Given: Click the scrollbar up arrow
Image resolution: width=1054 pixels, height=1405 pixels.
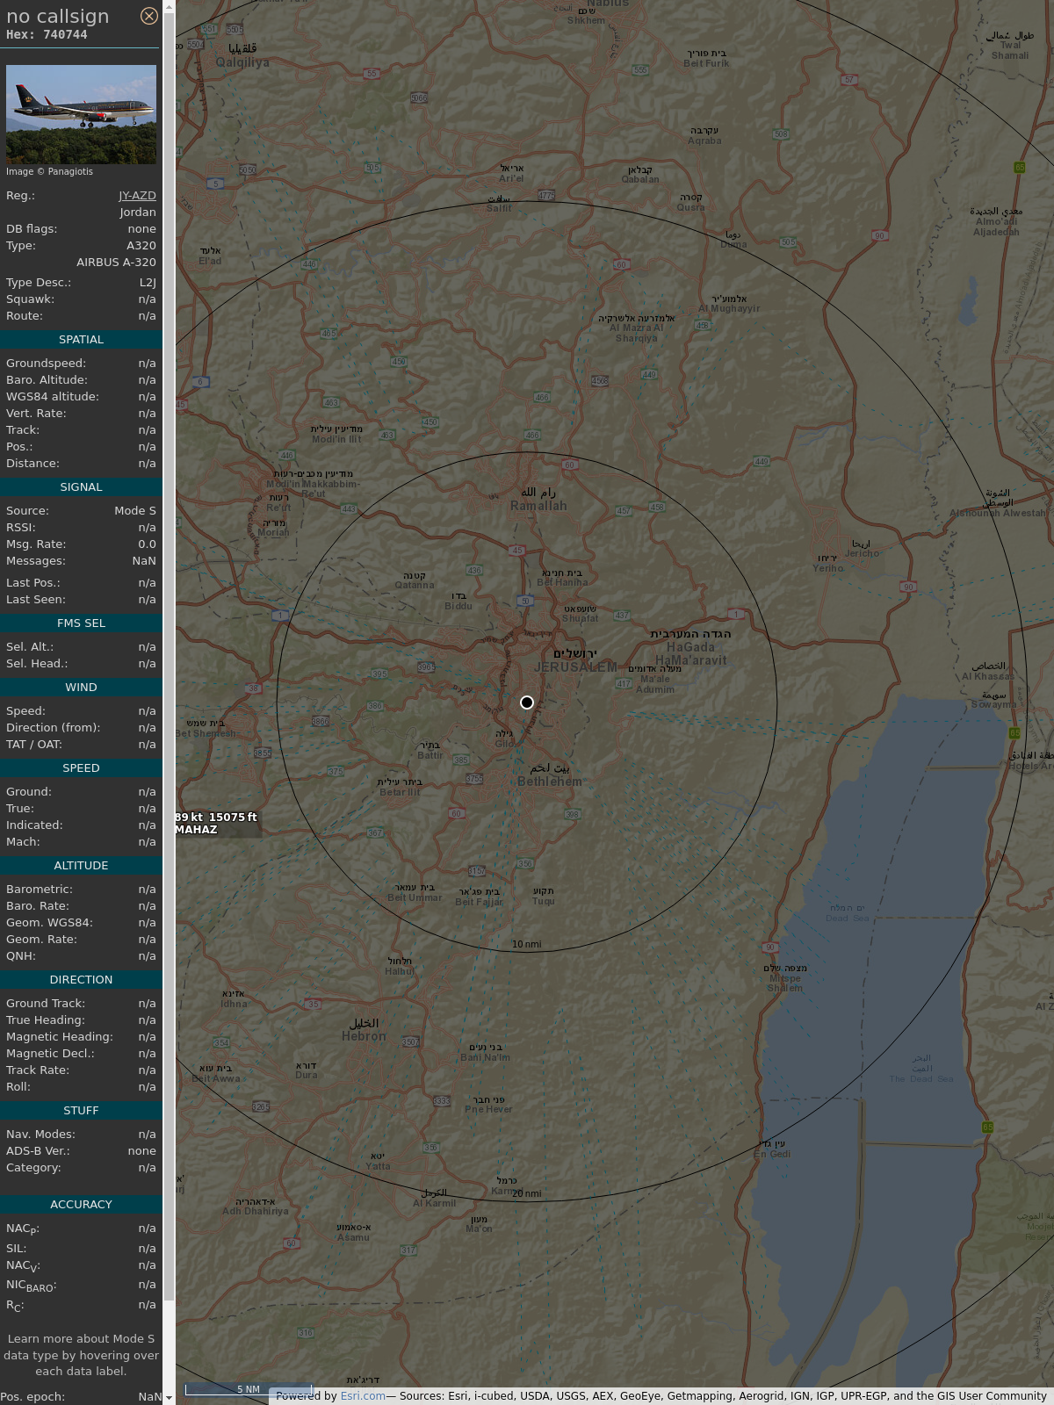Looking at the screenshot, I should click(x=169, y=5).
